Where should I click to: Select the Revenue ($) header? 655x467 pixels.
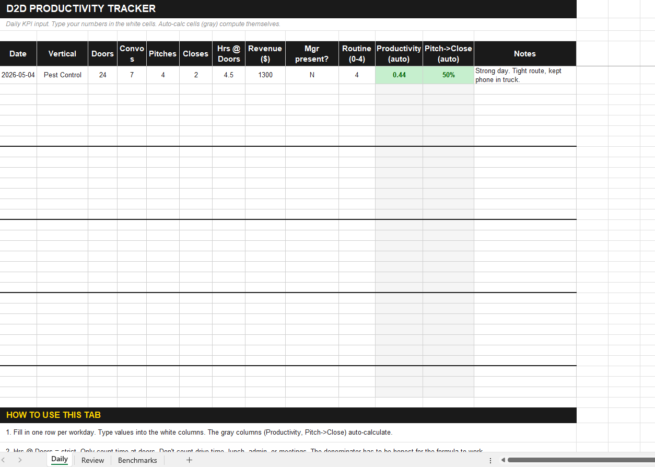click(265, 54)
